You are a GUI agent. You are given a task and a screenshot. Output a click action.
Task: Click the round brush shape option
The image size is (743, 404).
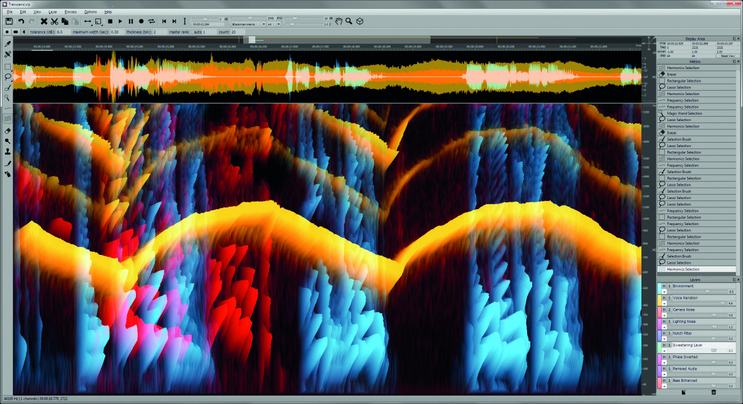7,32
